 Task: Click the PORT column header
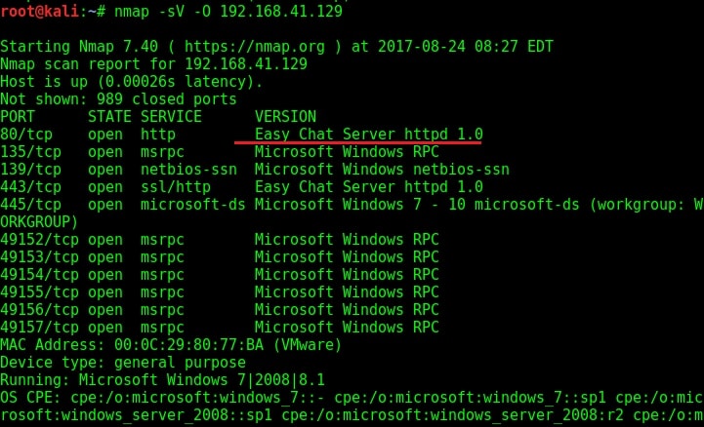coord(18,117)
